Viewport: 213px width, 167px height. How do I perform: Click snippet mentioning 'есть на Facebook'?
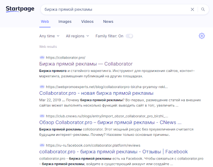pos(121,161)
